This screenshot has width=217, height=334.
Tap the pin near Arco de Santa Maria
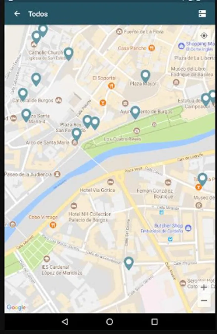click(x=76, y=134)
